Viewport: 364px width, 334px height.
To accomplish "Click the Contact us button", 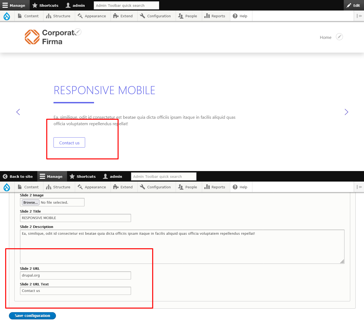I will click(x=69, y=142).
